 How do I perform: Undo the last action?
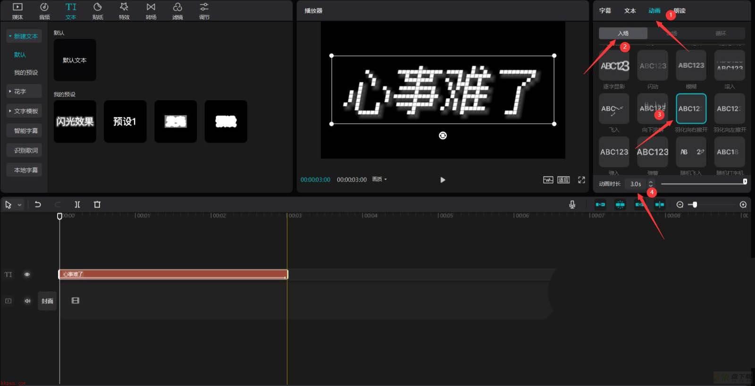(38, 204)
